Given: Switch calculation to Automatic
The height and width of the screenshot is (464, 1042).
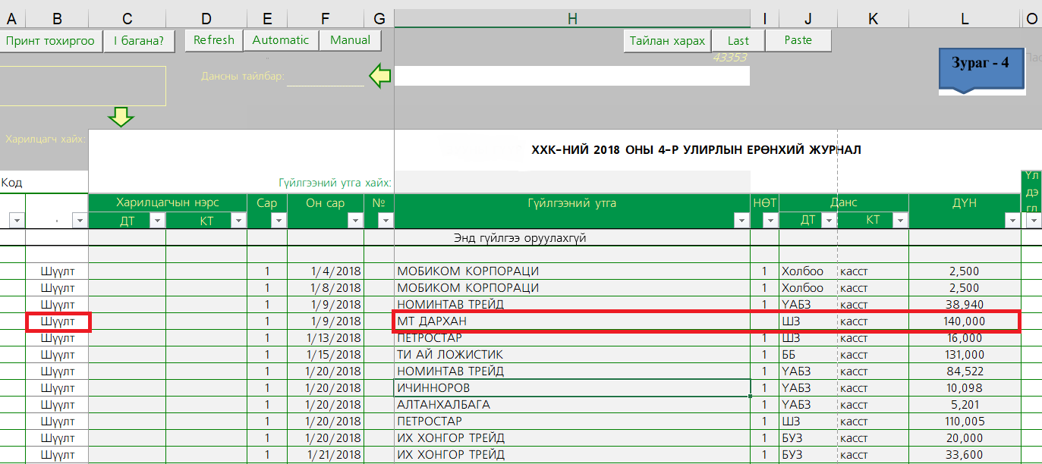Looking at the screenshot, I should 281,40.
